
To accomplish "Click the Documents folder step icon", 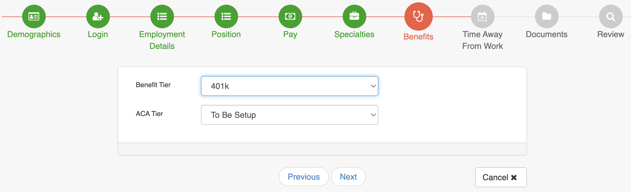I will click(x=546, y=16).
